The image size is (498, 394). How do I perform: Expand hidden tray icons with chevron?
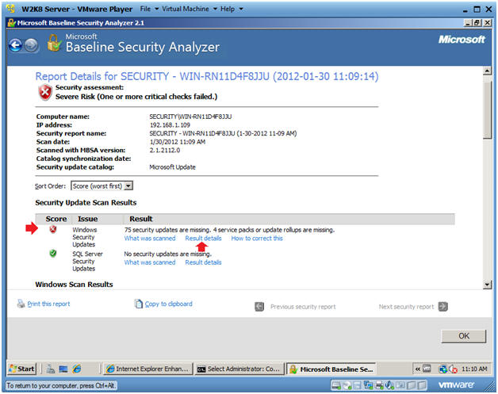click(418, 369)
